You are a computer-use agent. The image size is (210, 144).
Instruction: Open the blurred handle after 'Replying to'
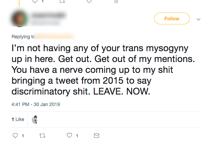tap(54, 37)
